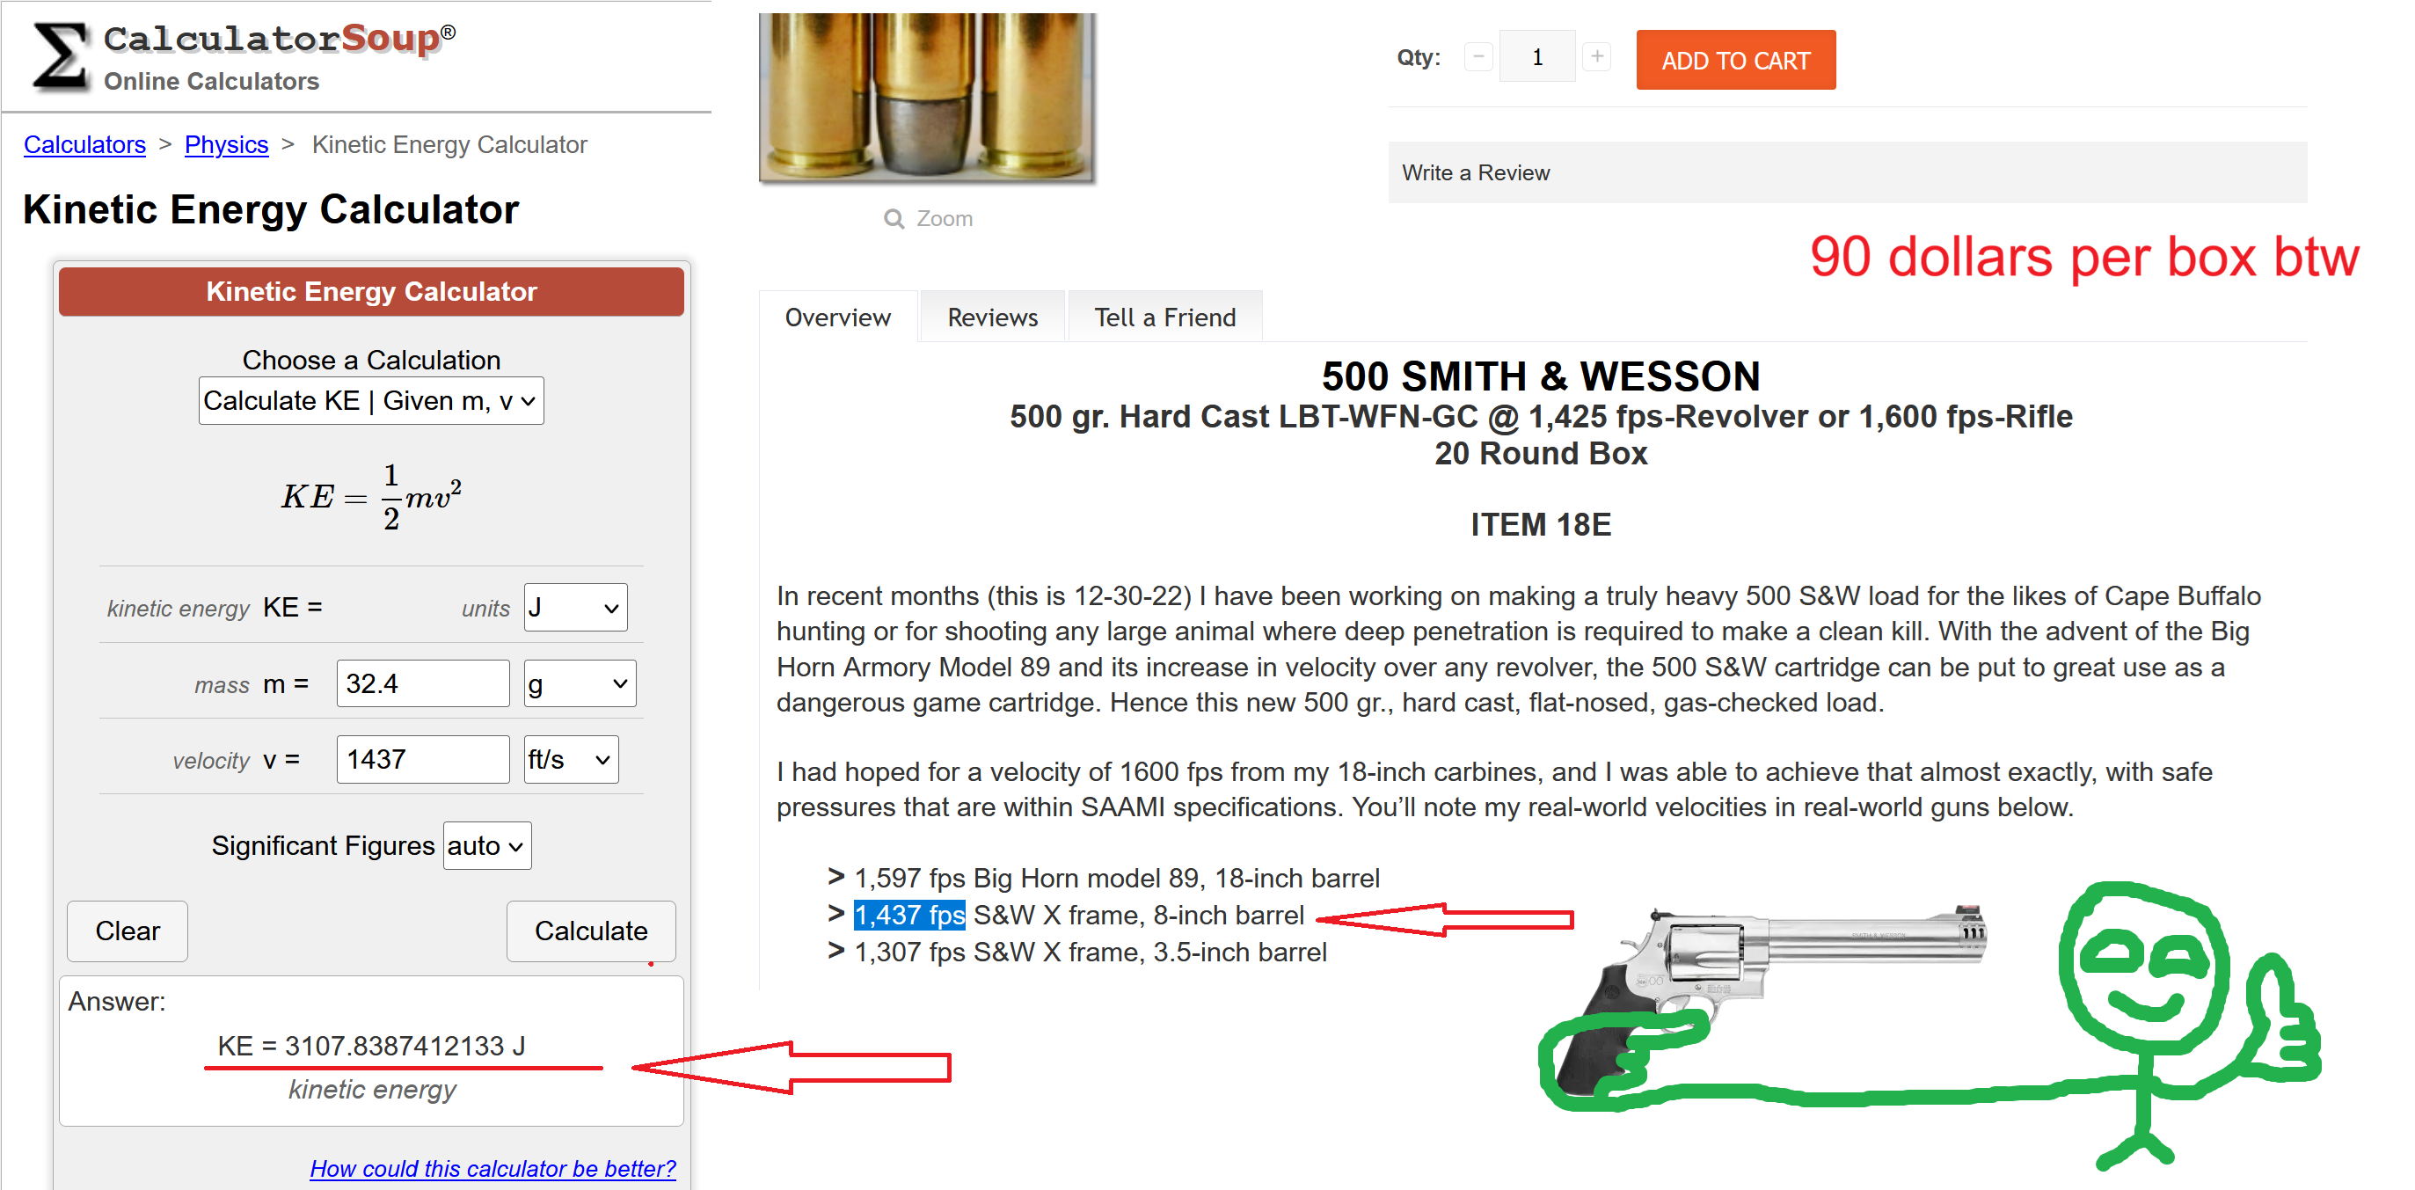Increase quantity with the plus button

coord(1596,57)
